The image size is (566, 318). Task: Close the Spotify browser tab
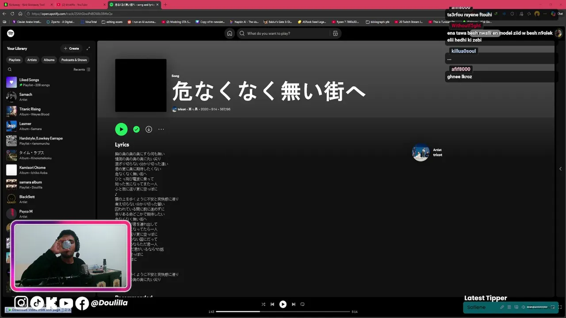(157, 4)
